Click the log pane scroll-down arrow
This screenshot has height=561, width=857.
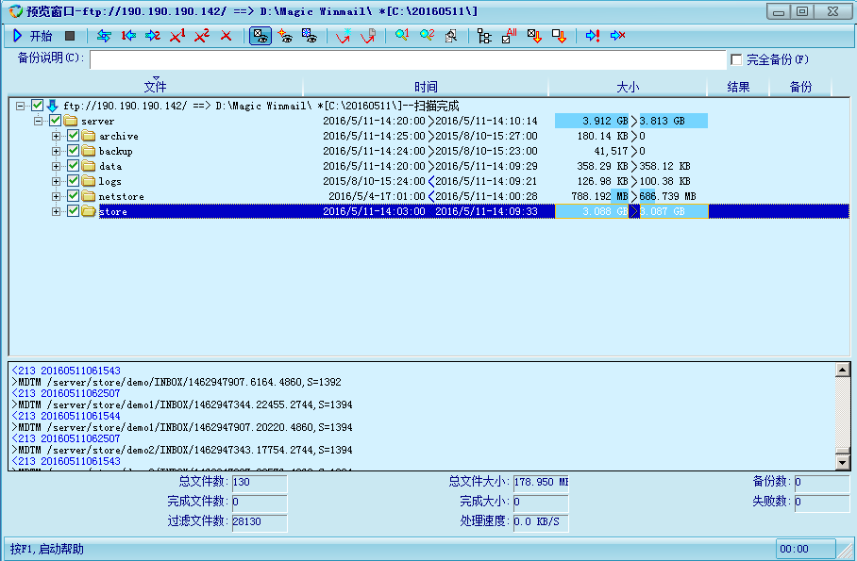pos(843,462)
